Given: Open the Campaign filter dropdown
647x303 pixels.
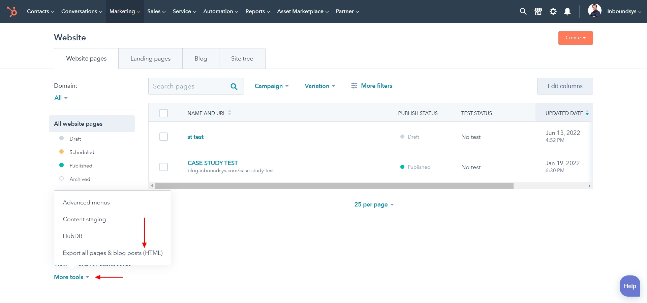Looking at the screenshot, I should point(272,86).
